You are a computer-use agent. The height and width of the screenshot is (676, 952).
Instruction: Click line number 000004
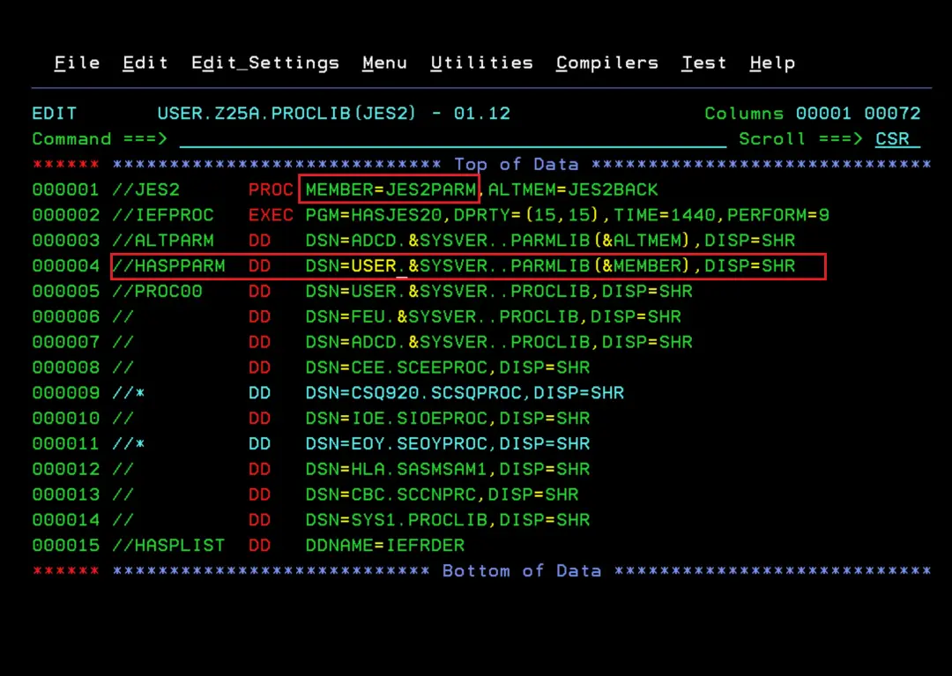[65, 266]
